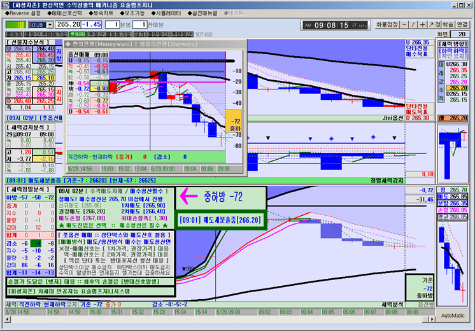Click the 분봉 minute-bar input box

coord(112,25)
